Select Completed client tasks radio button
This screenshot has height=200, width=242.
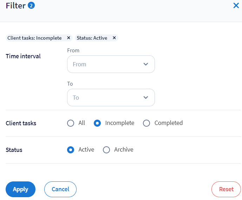click(x=146, y=123)
